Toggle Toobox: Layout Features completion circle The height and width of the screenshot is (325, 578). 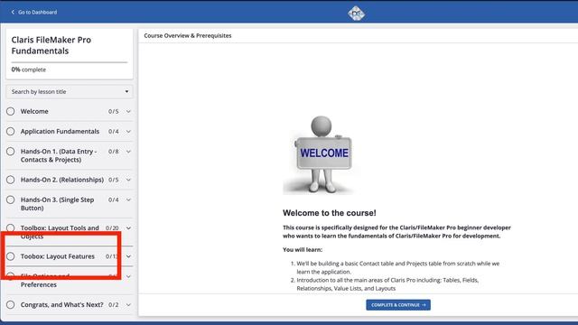click(x=10, y=256)
